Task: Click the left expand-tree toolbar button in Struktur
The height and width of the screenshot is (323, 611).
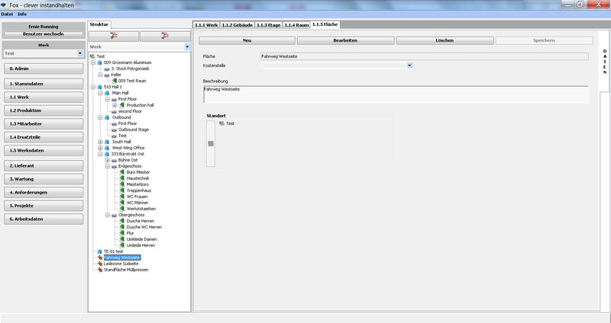Action: point(115,36)
